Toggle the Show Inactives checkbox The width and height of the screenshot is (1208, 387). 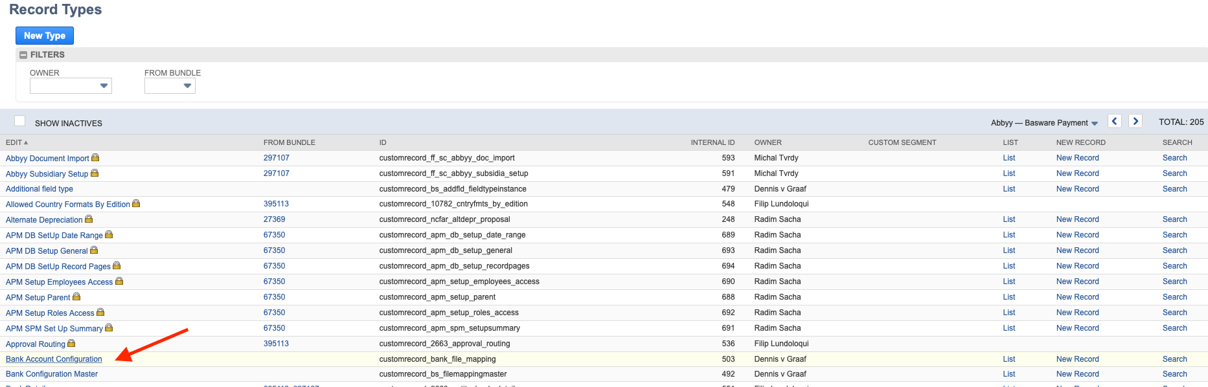click(20, 121)
